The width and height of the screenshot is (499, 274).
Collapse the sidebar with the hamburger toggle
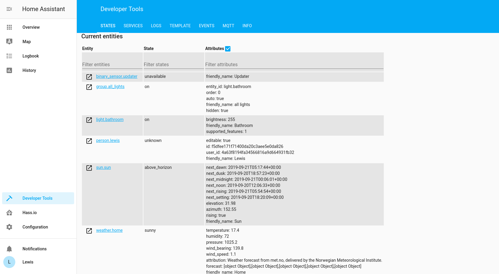9,9
